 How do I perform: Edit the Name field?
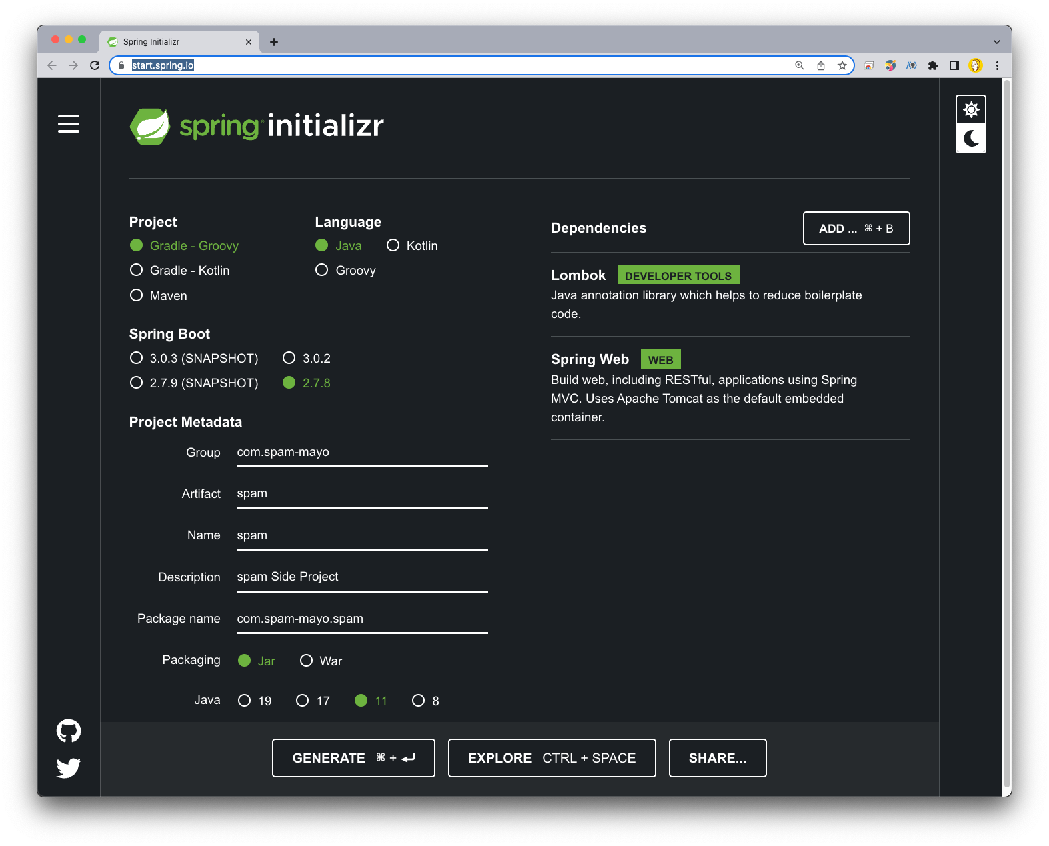point(362,535)
